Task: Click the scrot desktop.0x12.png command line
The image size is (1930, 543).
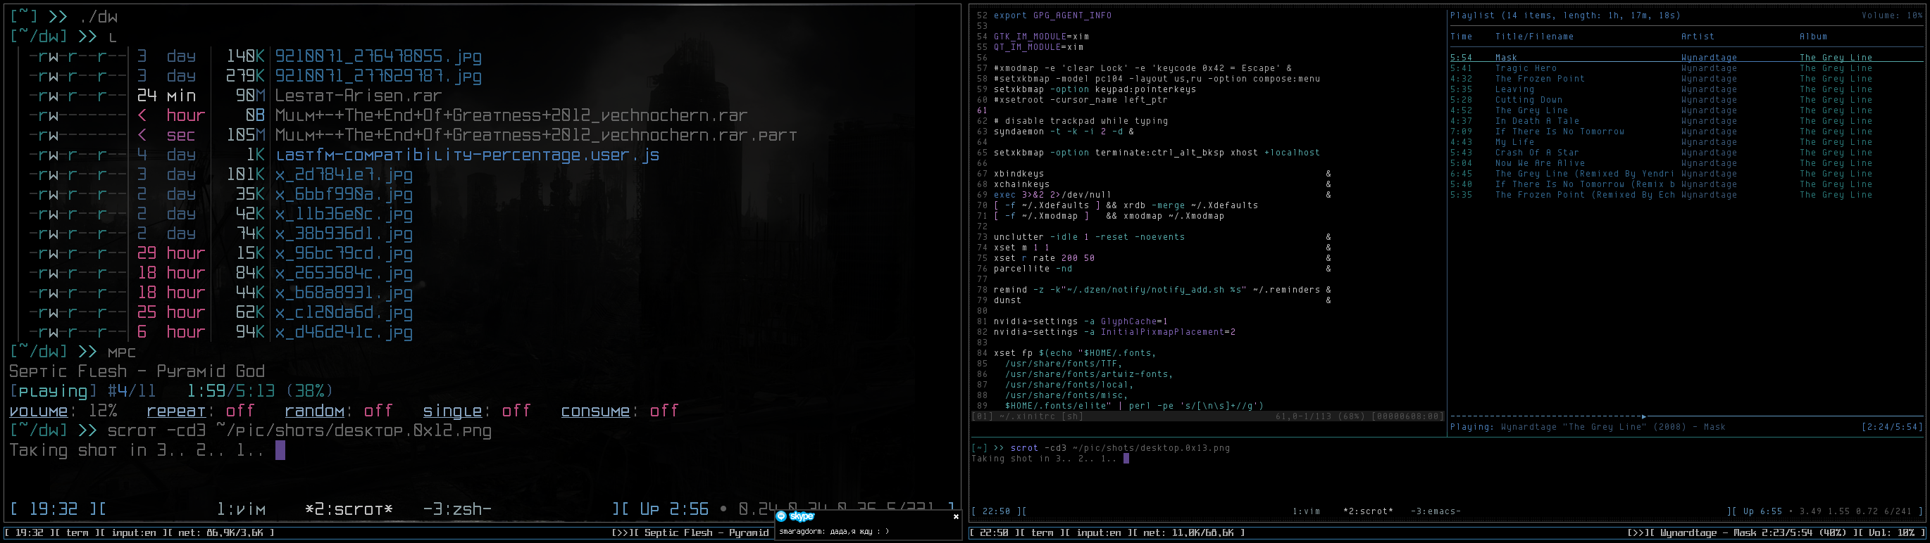Action: coord(299,430)
